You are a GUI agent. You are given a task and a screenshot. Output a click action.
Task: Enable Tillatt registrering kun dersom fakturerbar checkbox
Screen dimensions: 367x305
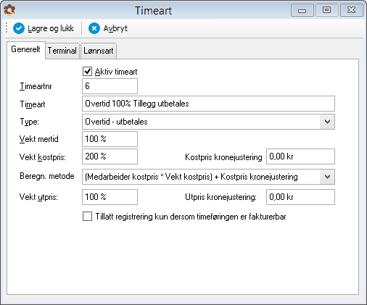point(87,217)
